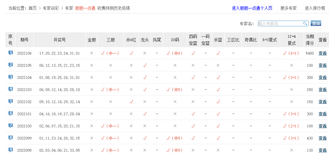Click the row 7 number badge icon

tap(10, 126)
